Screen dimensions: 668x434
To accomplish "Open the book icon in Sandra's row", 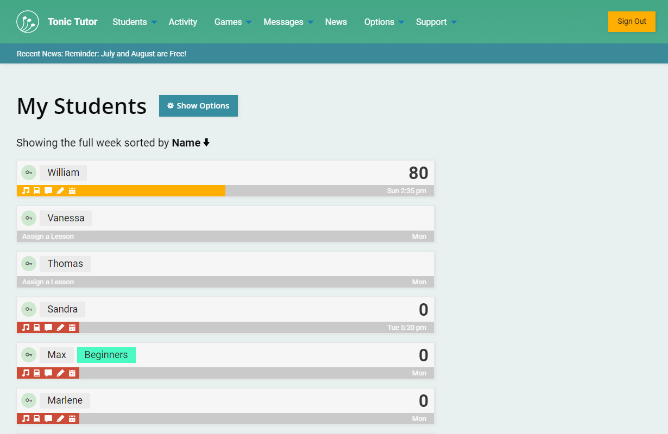I will click(37, 328).
